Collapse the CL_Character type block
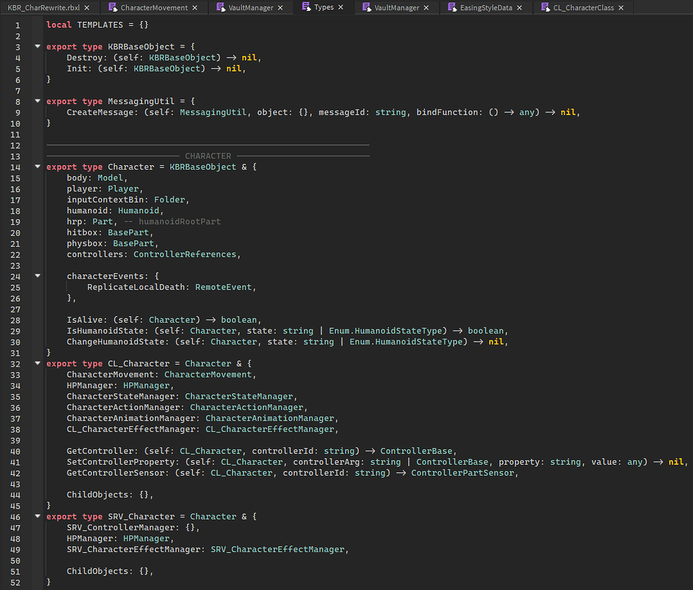The width and height of the screenshot is (693, 590). point(37,363)
